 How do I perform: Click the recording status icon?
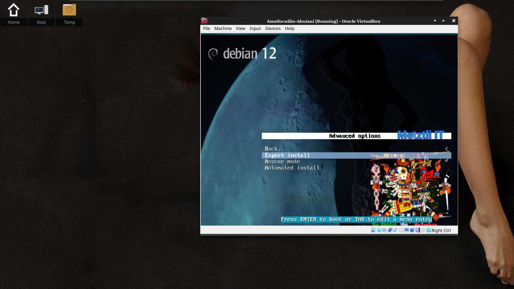click(412, 230)
